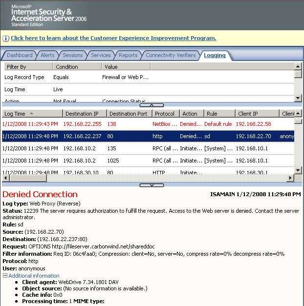Switch to the Alerts tab

[x=47, y=55]
